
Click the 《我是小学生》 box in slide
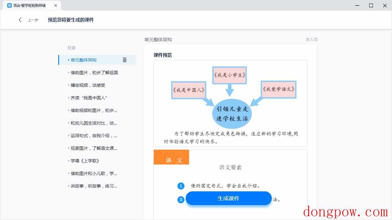click(x=230, y=75)
